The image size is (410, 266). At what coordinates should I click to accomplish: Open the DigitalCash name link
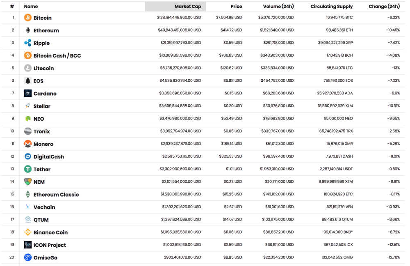click(x=49, y=156)
